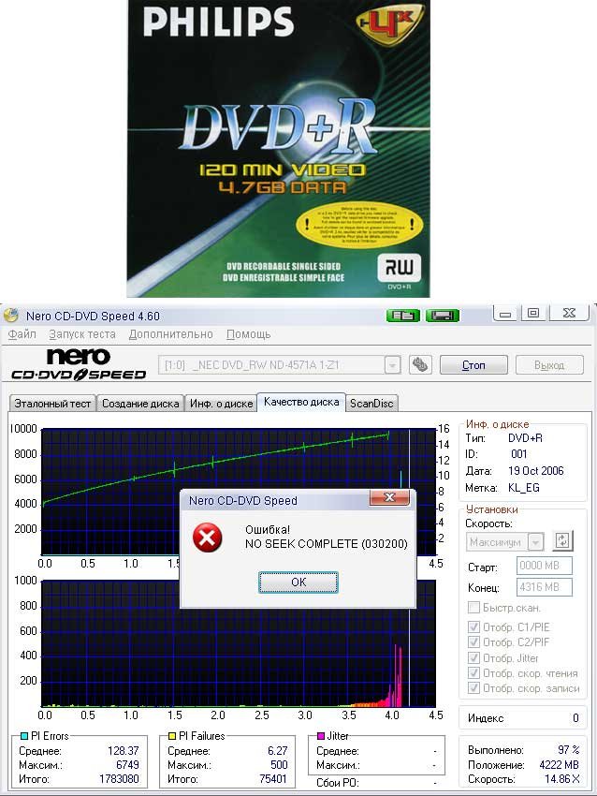Open the Помощь menu
597x796 pixels.
tap(249, 334)
